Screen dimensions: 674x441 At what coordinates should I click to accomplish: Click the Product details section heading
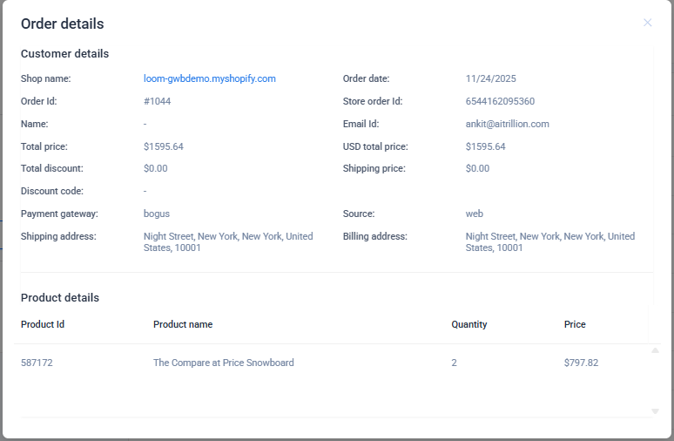[60, 298]
